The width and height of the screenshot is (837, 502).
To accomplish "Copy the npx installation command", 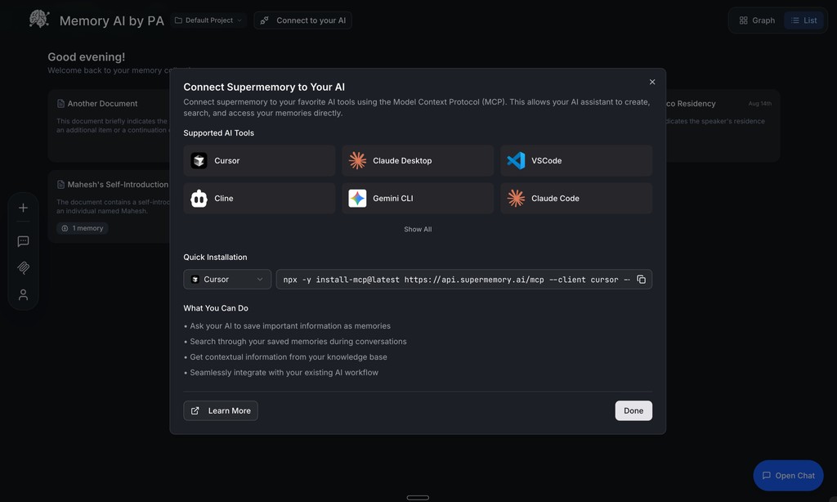I will tap(641, 279).
